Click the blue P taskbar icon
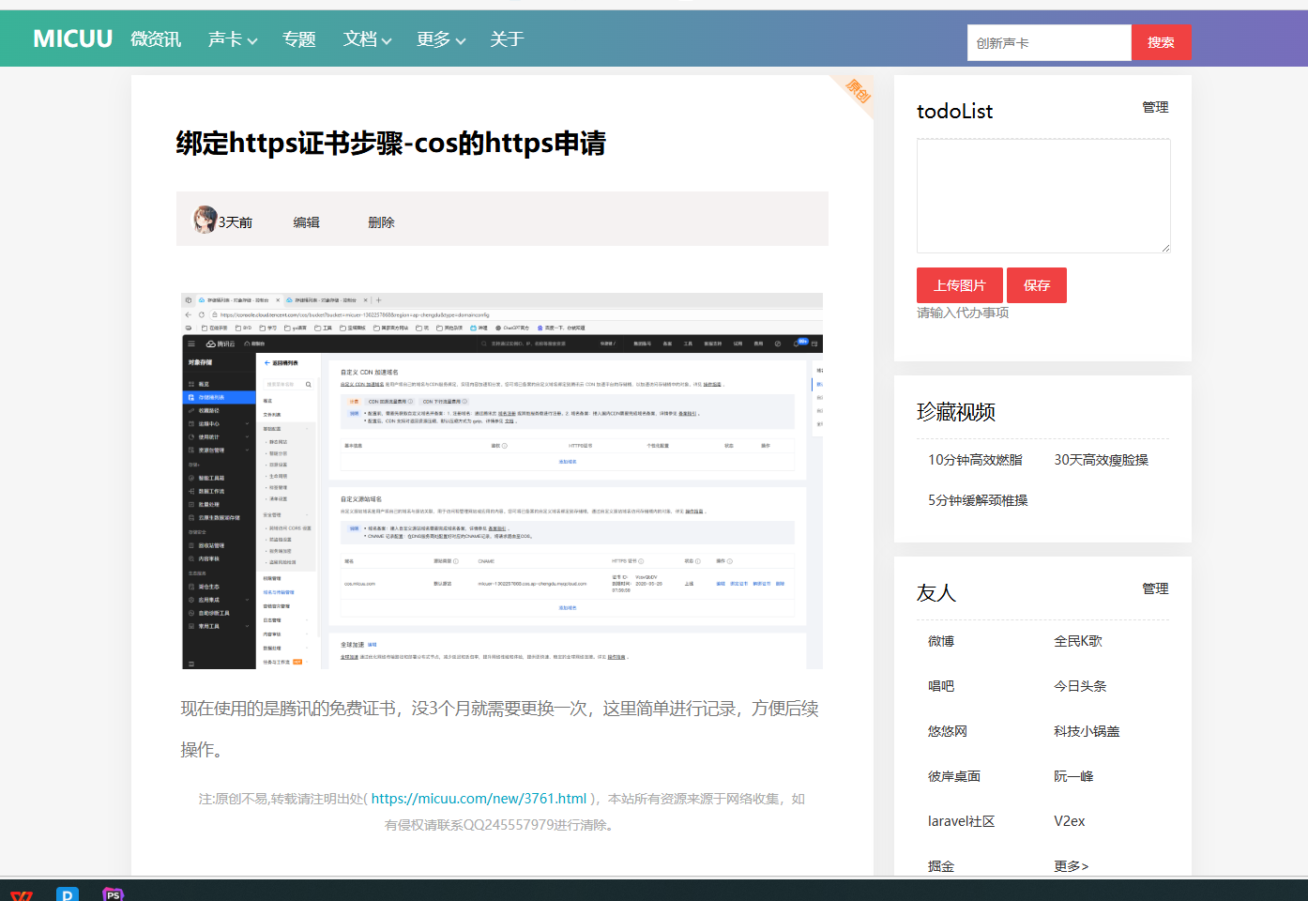The image size is (1308, 901). [x=68, y=894]
